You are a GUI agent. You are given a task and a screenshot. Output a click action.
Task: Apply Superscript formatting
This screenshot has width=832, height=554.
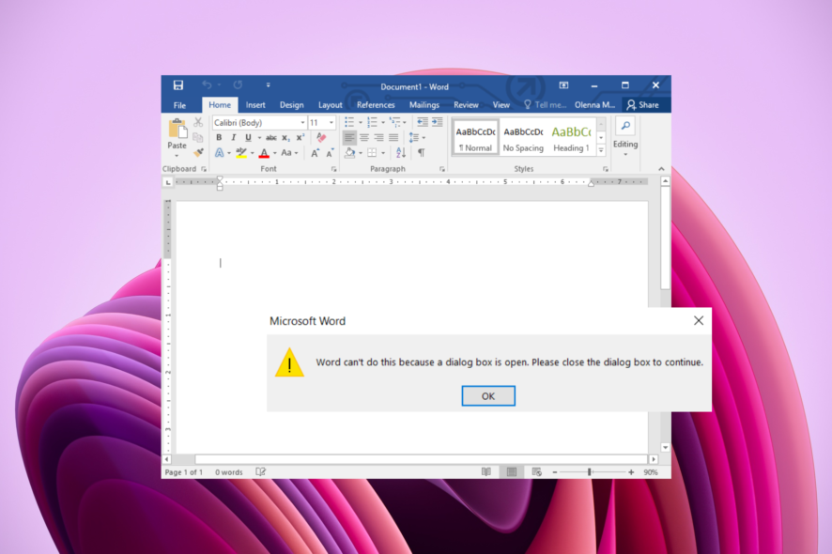point(300,137)
